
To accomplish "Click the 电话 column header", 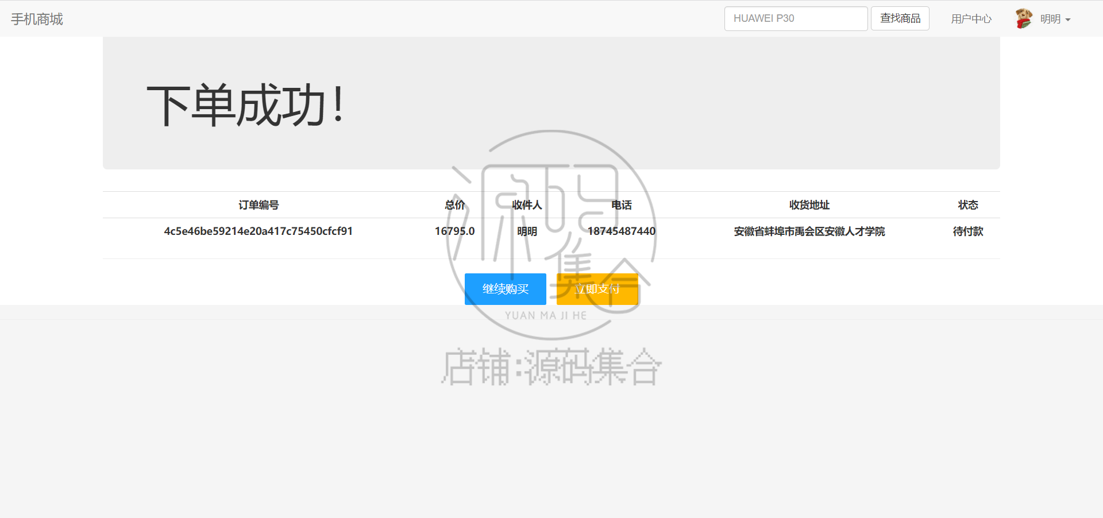I will click(x=621, y=205).
